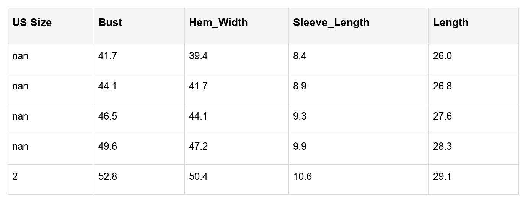Select the Sleeve_Length column header
The height and width of the screenshot is (202, 526).
(331, 23)
